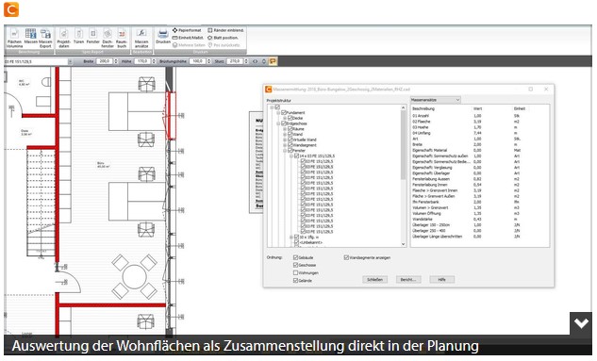Screen dimensions: 597x361
Task: Click the white chevron-down overlay button
Action: click(x=581, y=323)
